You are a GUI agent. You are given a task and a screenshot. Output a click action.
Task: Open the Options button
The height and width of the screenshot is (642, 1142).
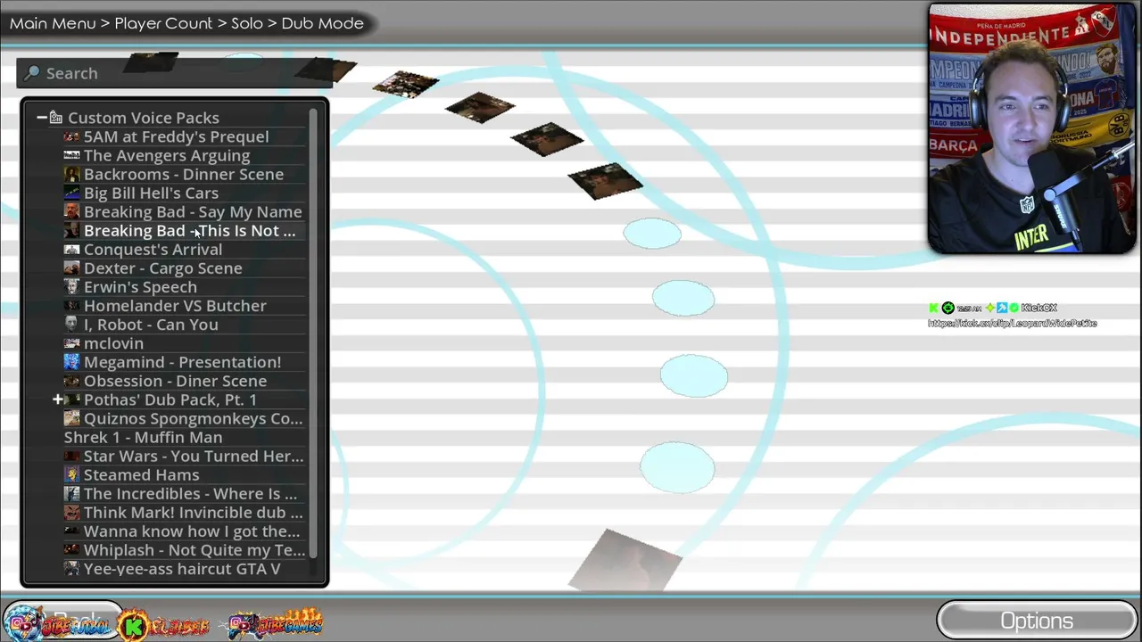1037,621
